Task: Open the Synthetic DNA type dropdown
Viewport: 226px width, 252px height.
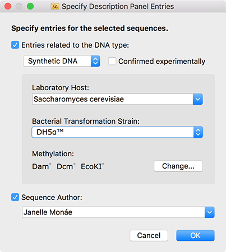Action: 62,61
